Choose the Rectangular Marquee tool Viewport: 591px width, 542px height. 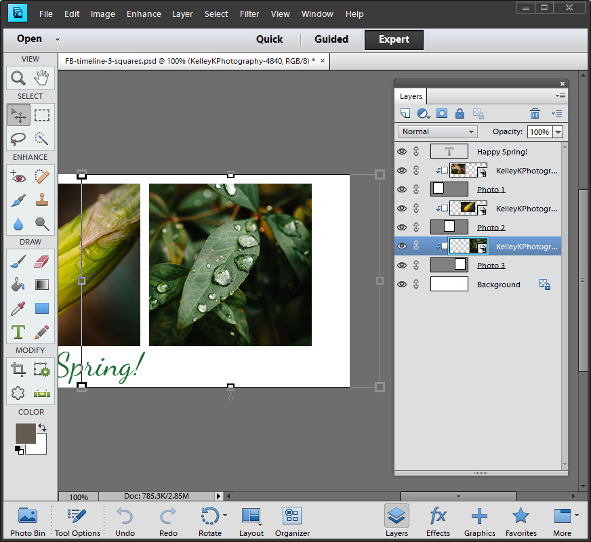[x=42, y=114]
